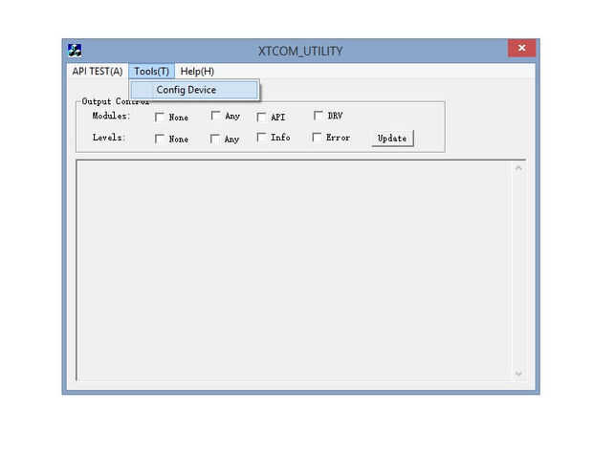This screenshot has width=593, height=451.
Task: Click the output log scroll down arrow
Action: click(518, 374)
